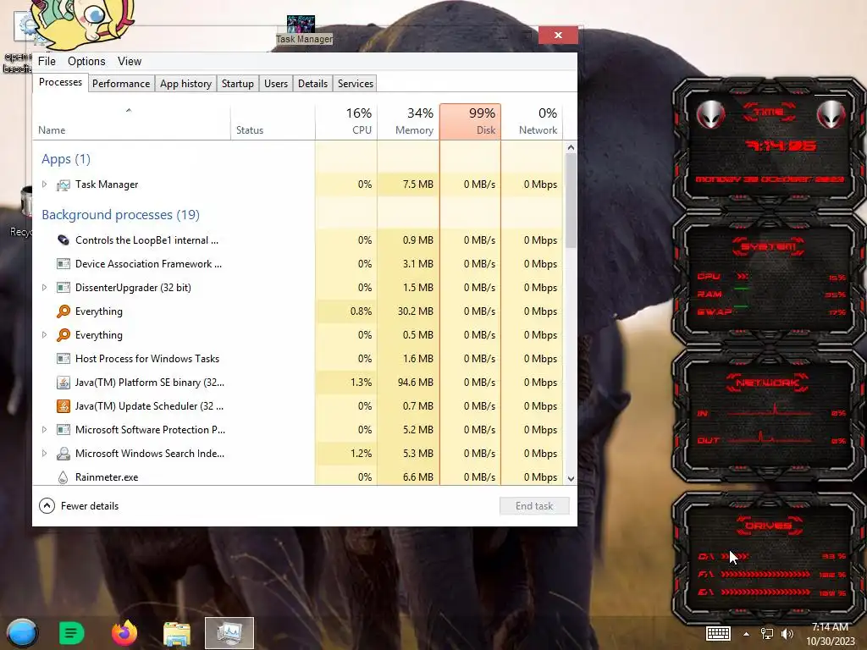This screenshot has height=650, width=867.
Task: Sort by the Status column header
Action: pyautogui.click(x=273, y=122)
